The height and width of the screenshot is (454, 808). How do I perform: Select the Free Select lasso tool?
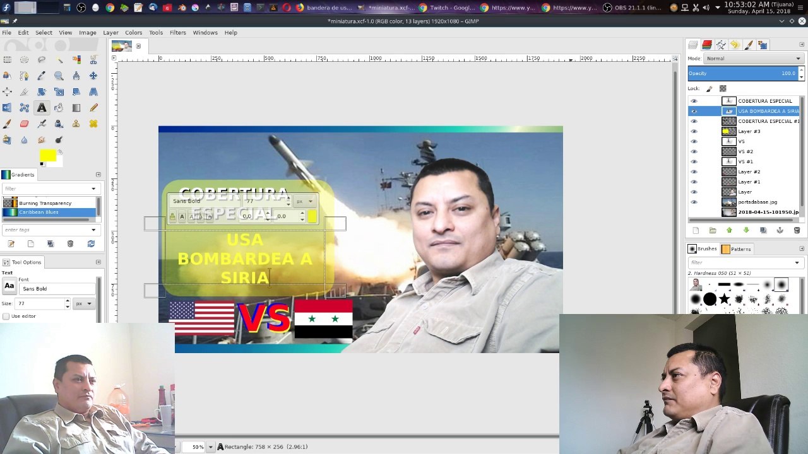(x=42, y=60)
